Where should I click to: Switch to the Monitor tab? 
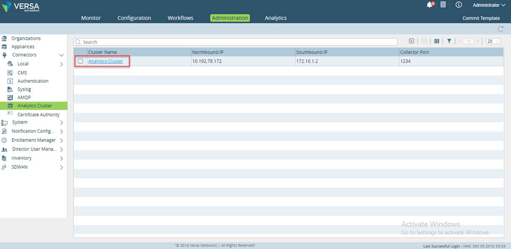[91, 18]
